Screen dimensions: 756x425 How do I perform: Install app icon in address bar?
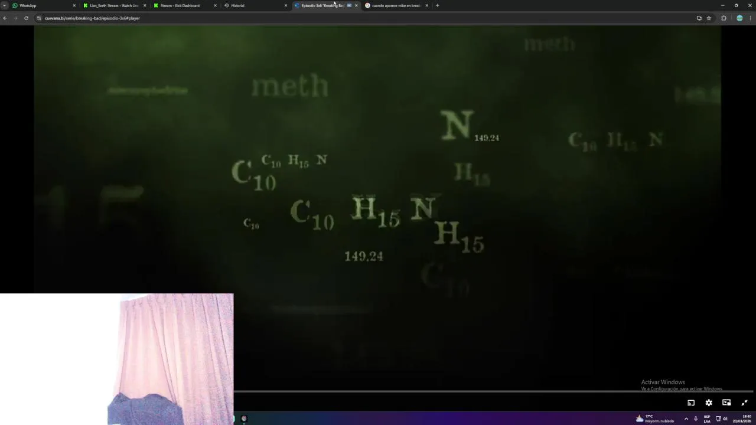point(699,18)
